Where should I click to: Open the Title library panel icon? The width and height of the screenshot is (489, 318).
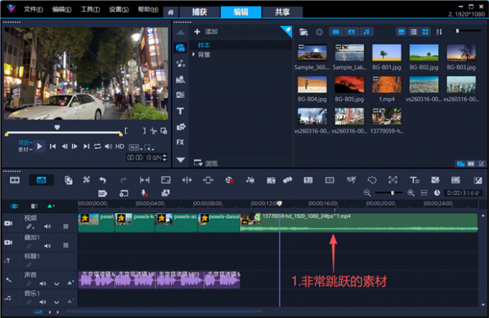pos(180,111)
